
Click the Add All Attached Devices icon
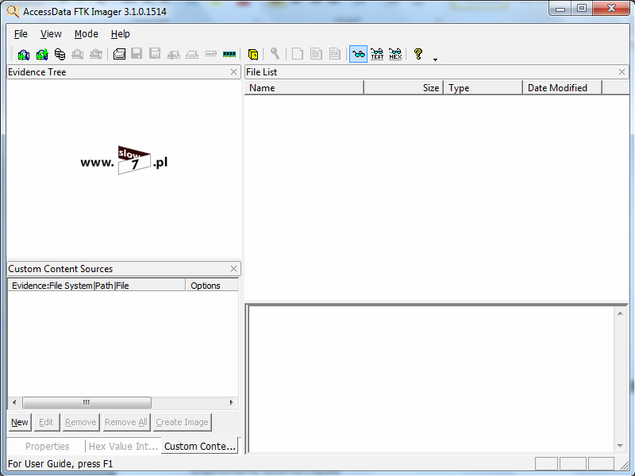pyautogui.click(x=42, y=54)
